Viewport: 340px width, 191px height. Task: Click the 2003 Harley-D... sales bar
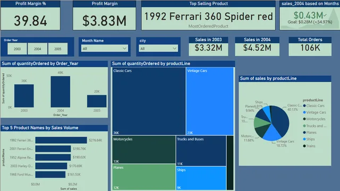tap(51, 166)
